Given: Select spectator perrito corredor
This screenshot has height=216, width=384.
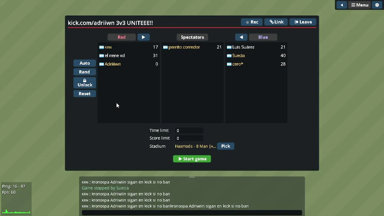Looking at the screenshot, I should click(192, 47).
